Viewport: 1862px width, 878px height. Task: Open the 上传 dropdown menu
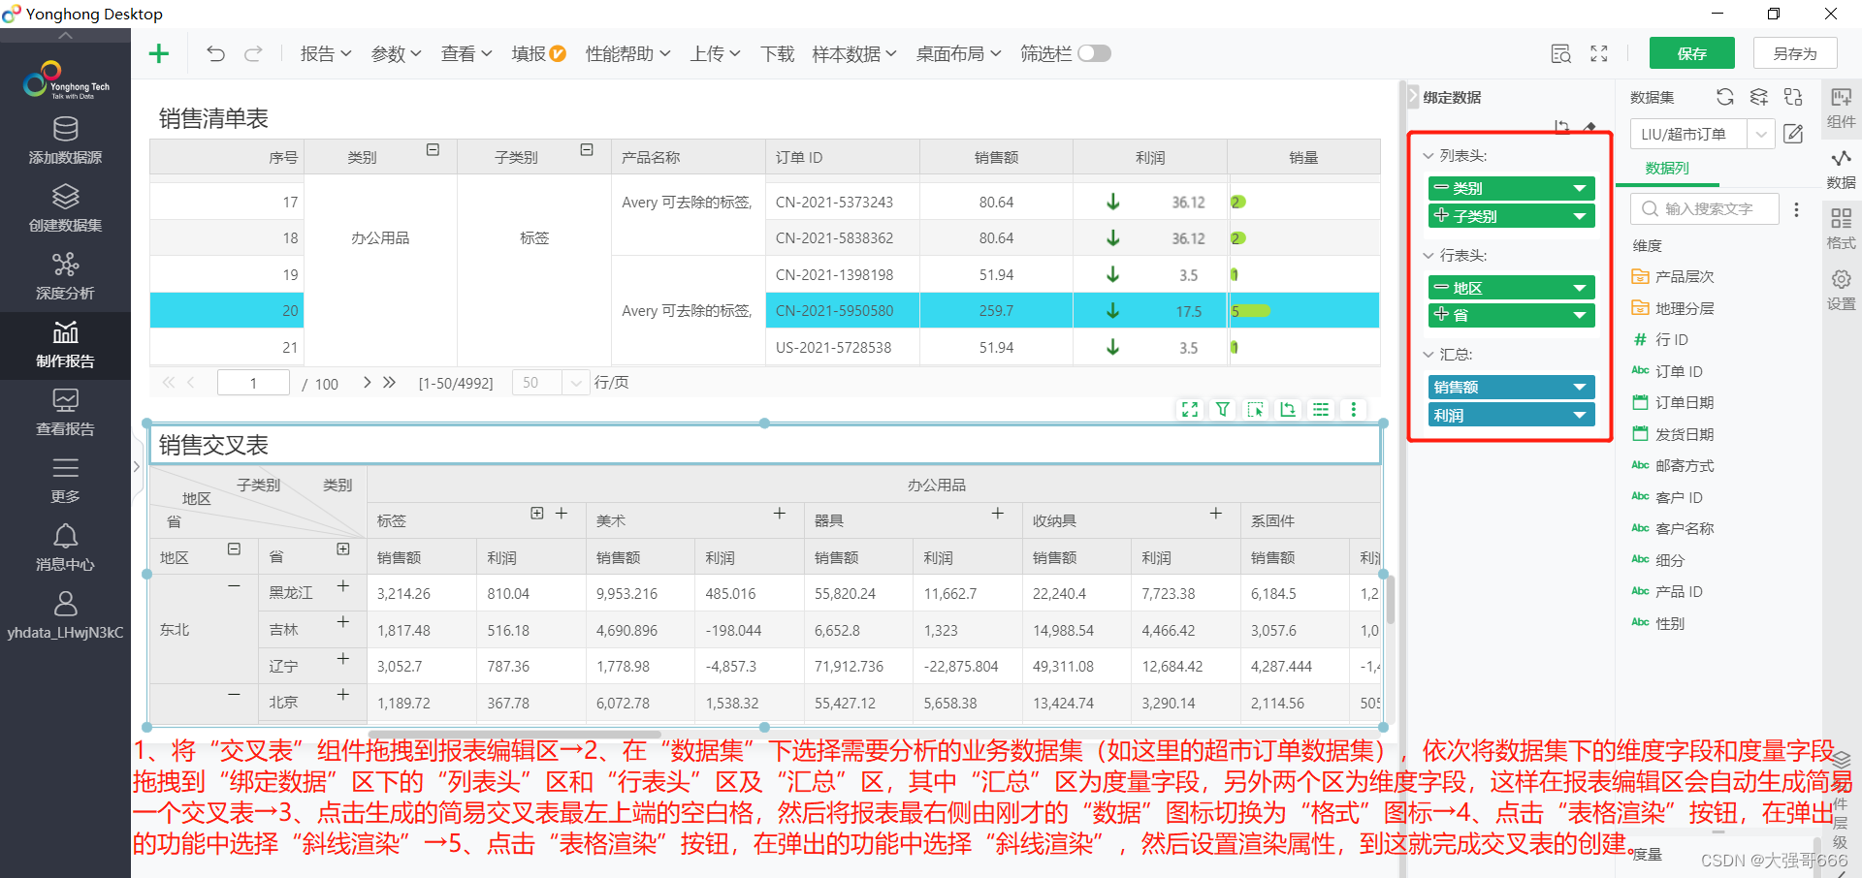715,53
